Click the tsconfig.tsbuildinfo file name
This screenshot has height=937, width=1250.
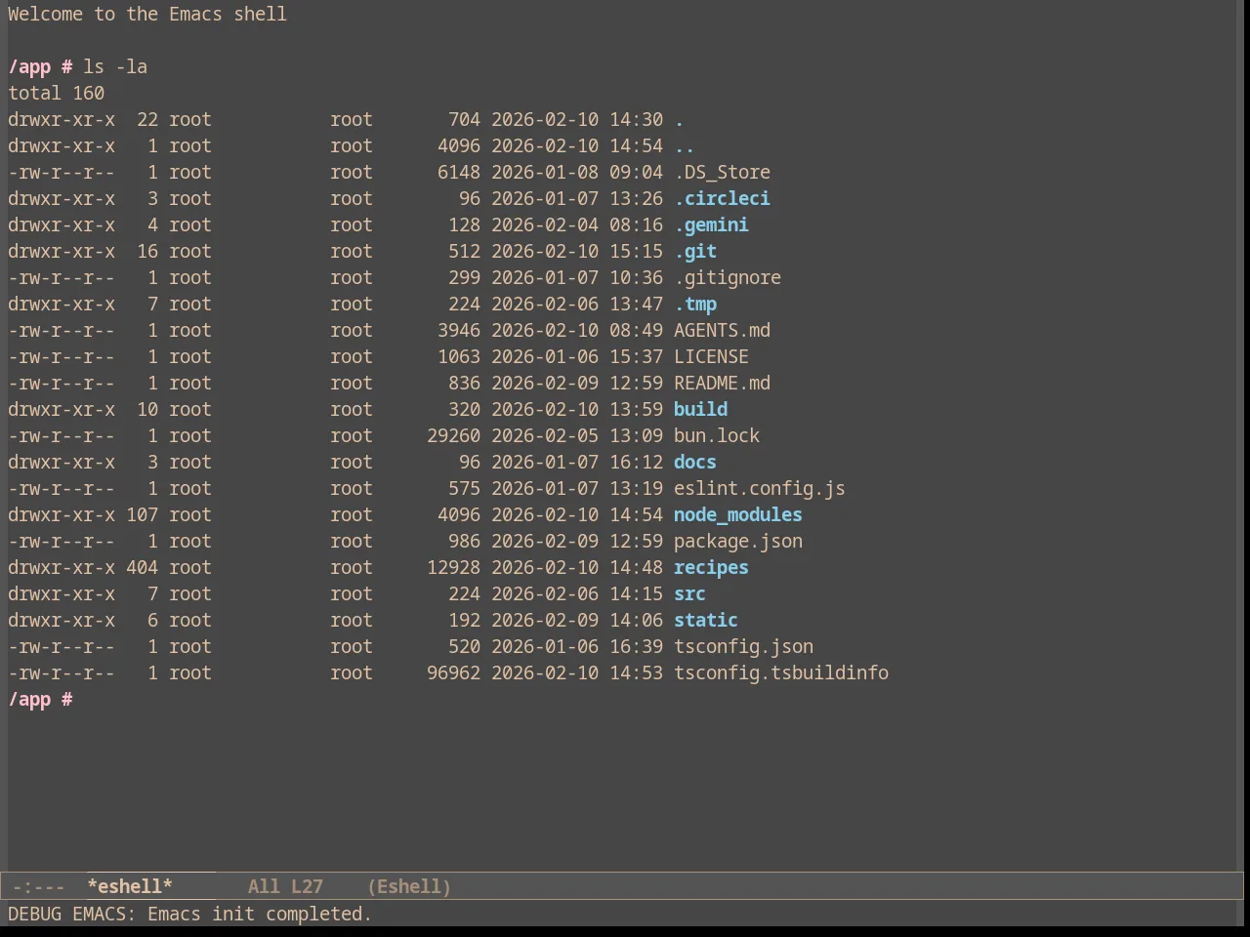point(781,672)
